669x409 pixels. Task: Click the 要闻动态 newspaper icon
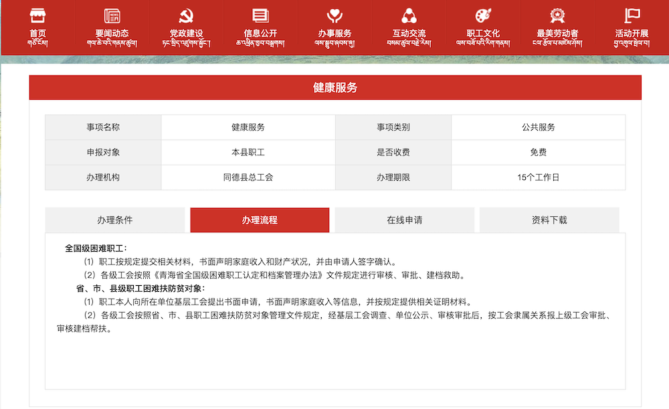pyautogui.click(x=112, y=16)
